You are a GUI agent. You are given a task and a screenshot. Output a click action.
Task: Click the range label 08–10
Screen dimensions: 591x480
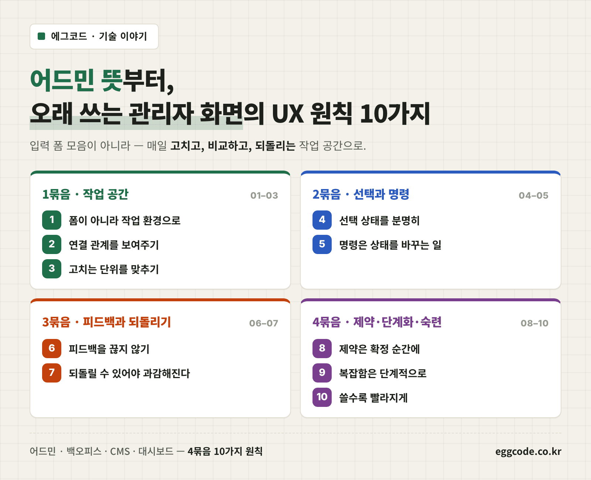click(x=534, y=323)
